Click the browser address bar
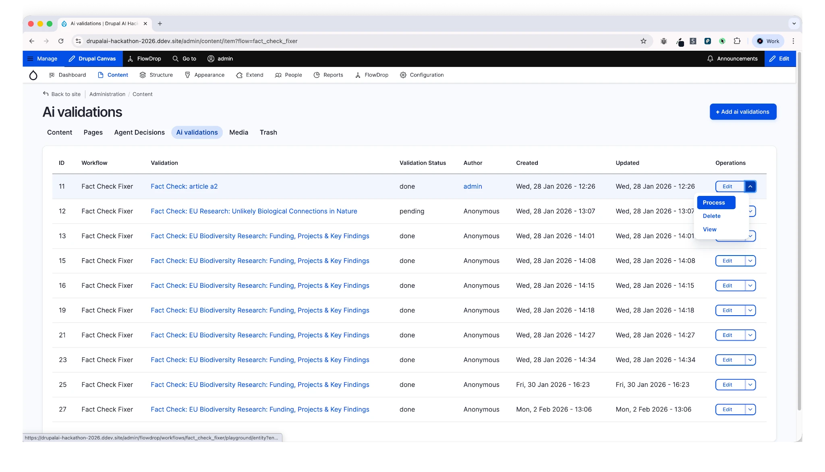The height and width of the screenshot is (472, 825). [x=363, y=41]
